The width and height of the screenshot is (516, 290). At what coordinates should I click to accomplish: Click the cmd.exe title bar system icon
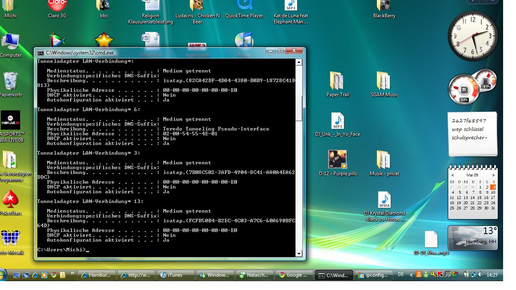(x=41, y=52)
